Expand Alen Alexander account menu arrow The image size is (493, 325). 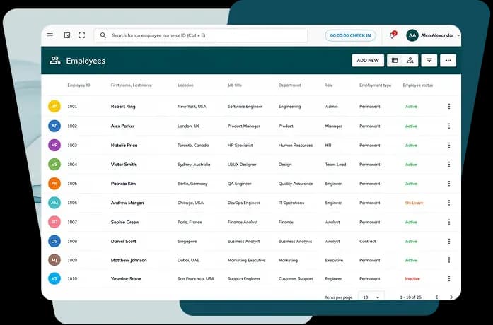[x=458, y=35]
